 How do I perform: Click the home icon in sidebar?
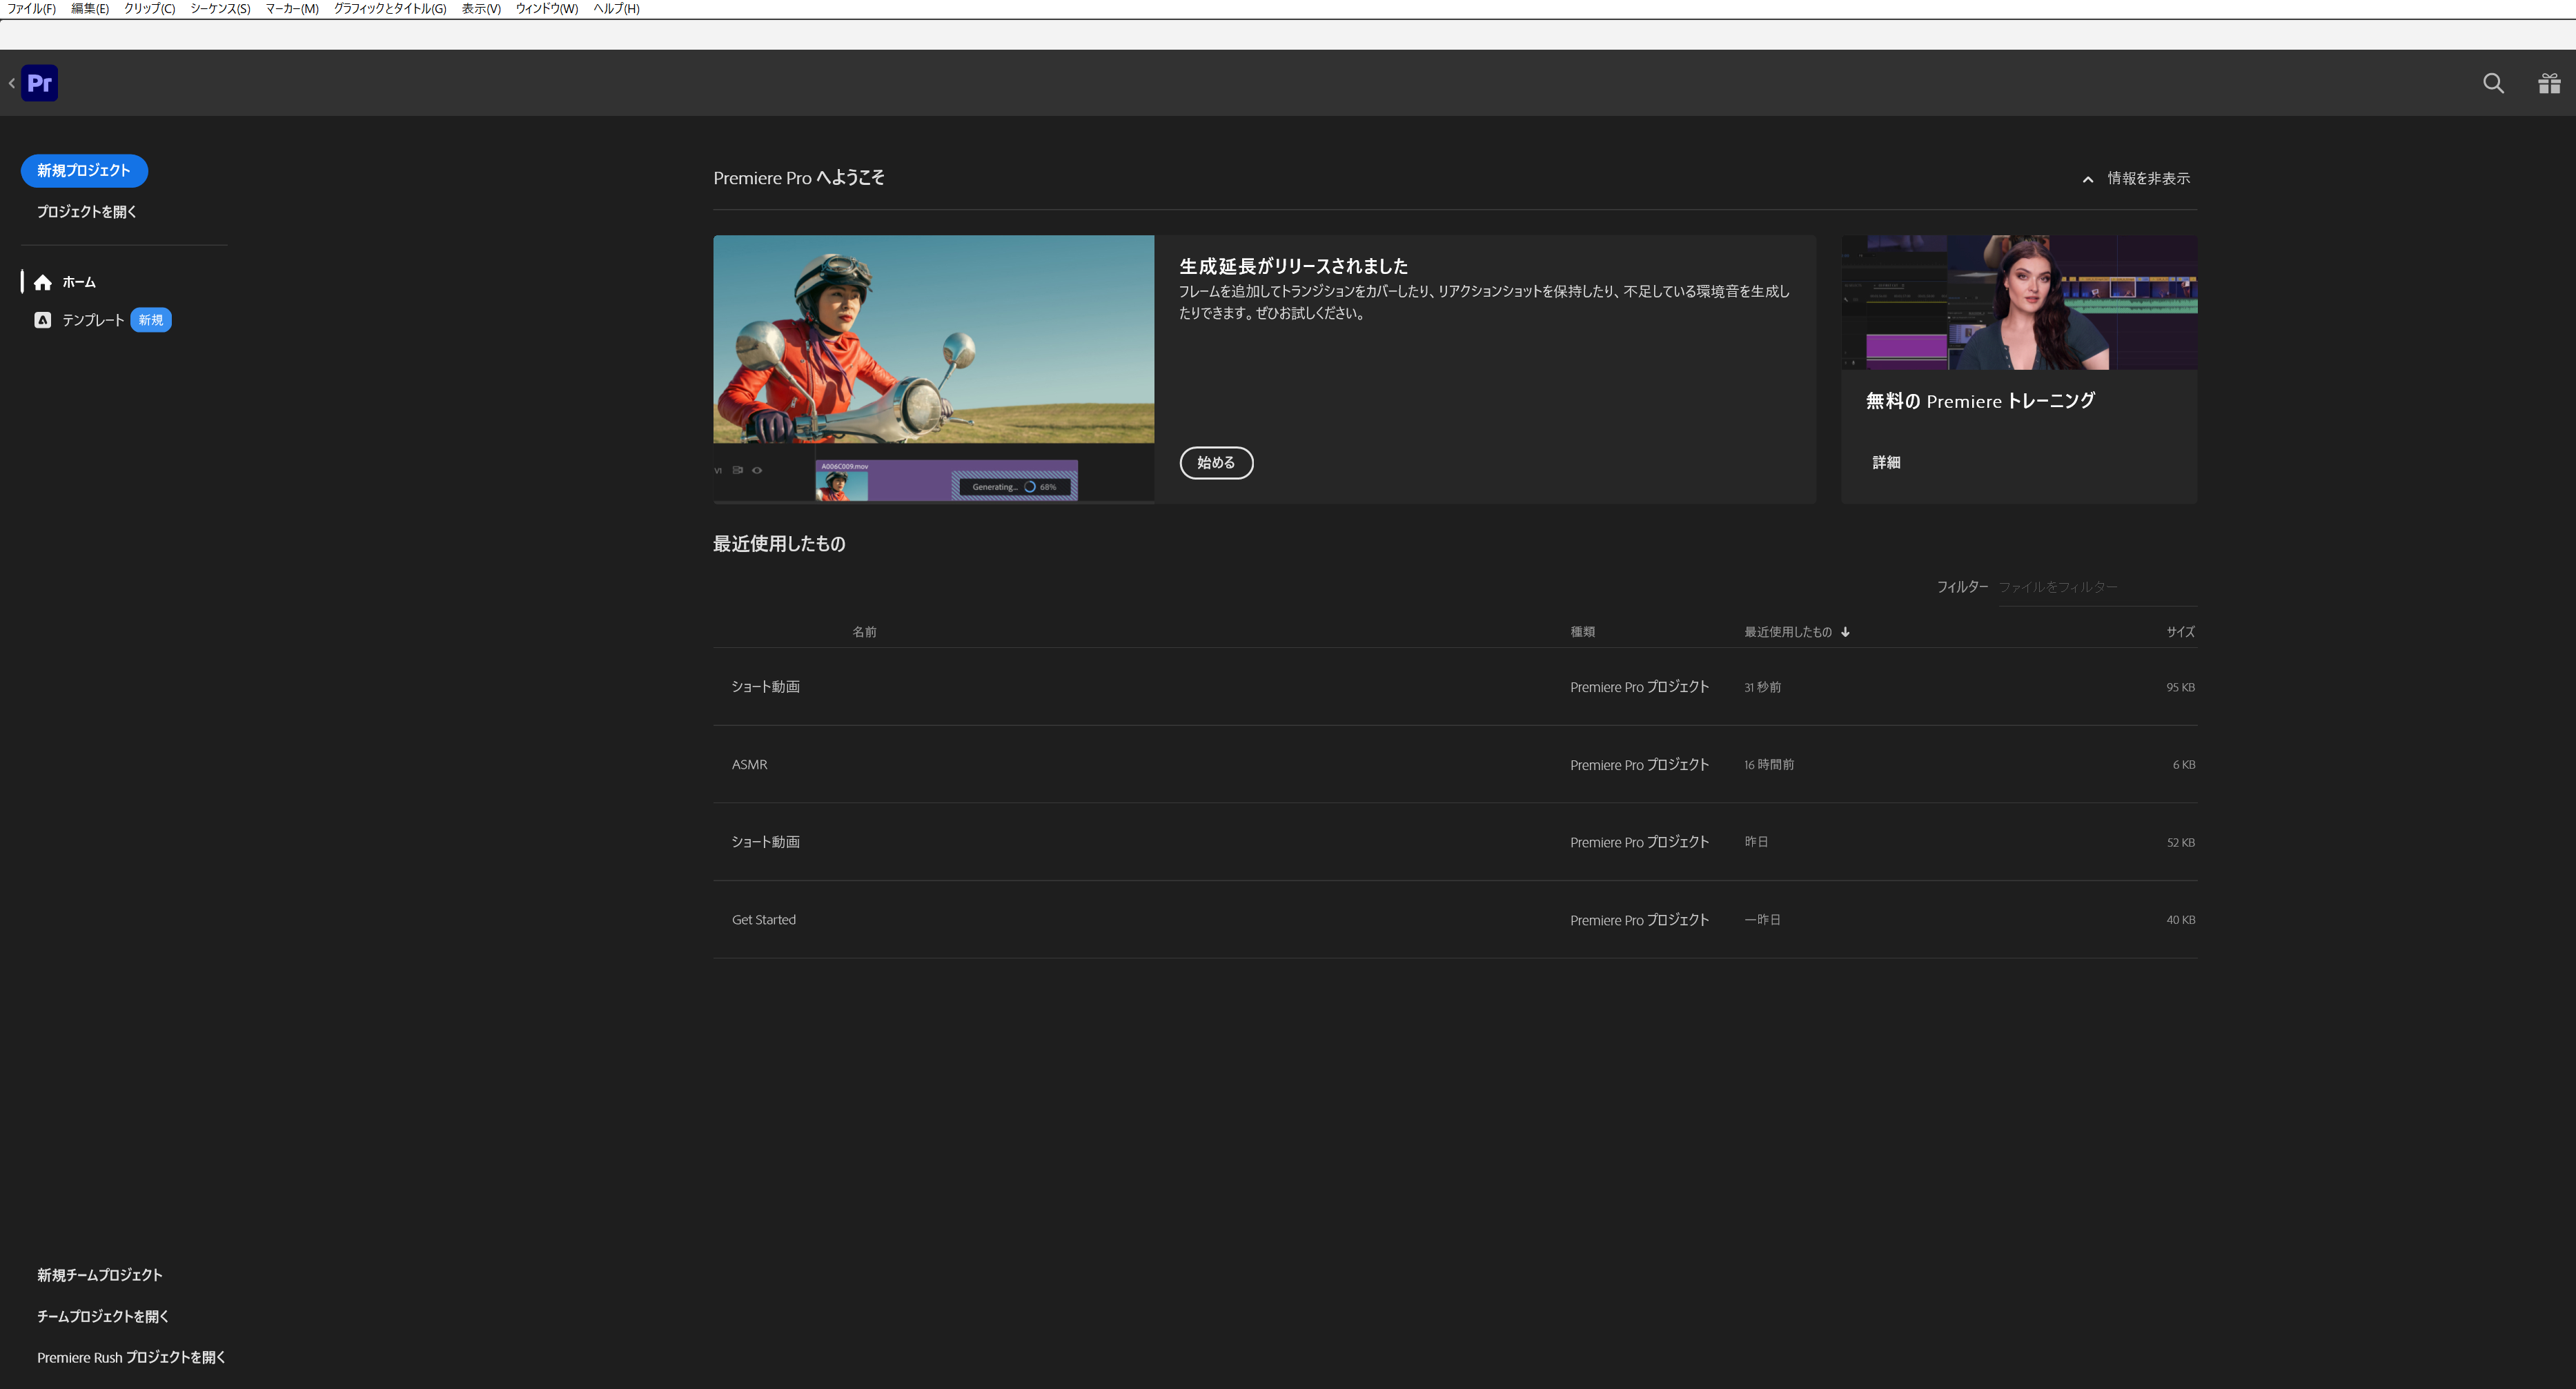(42, 283)
